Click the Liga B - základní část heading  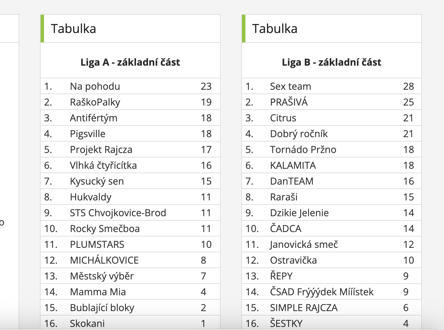coord(331,62)
